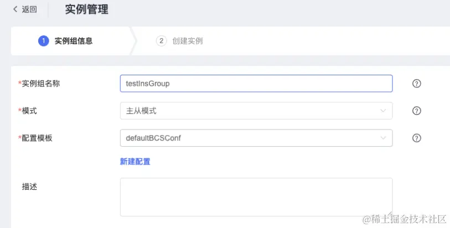The width and height of the screenshot is (450, 228).
Task: Grab the textarea resize handle corner
Action: (390, 214)
